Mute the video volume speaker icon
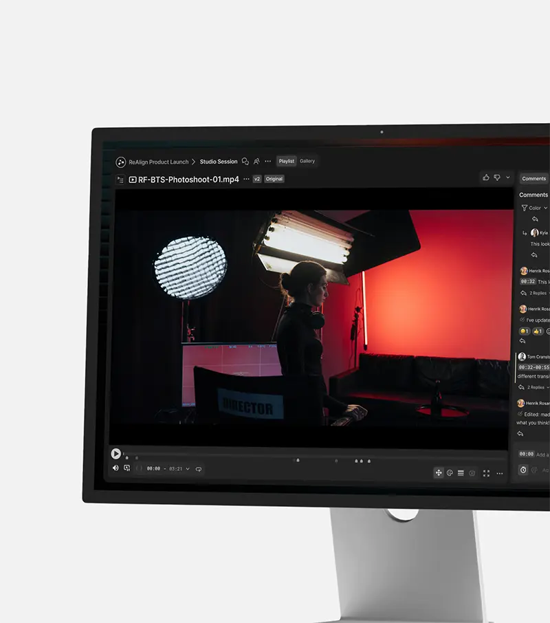 [x=115, y=468]
